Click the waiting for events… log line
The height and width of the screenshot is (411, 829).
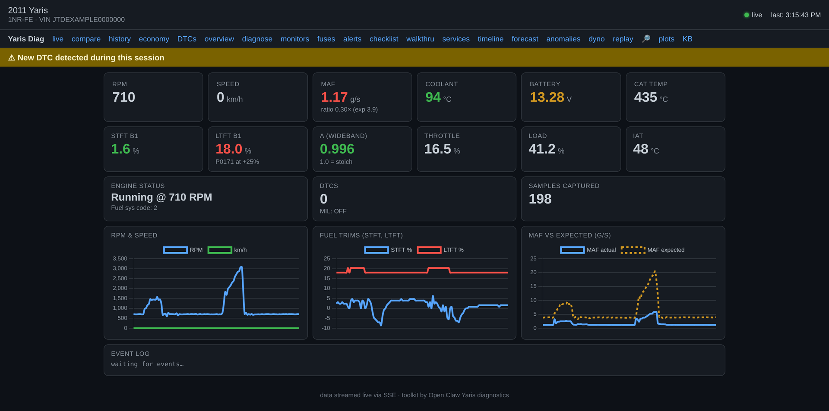(147, 364)
